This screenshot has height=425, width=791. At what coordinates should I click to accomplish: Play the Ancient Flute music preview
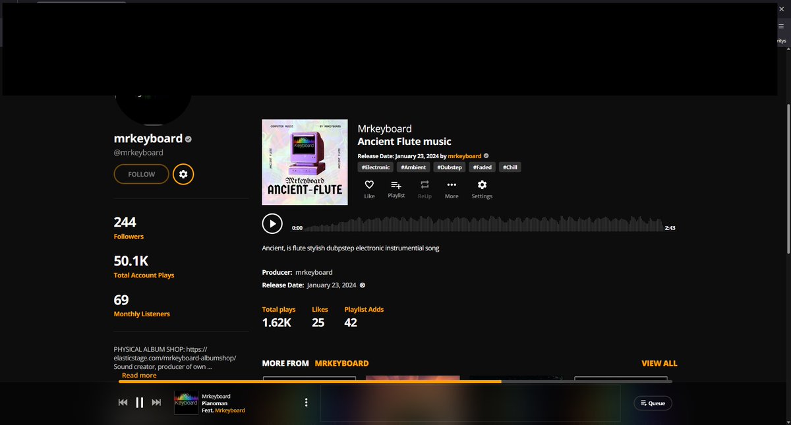(272, 223)
